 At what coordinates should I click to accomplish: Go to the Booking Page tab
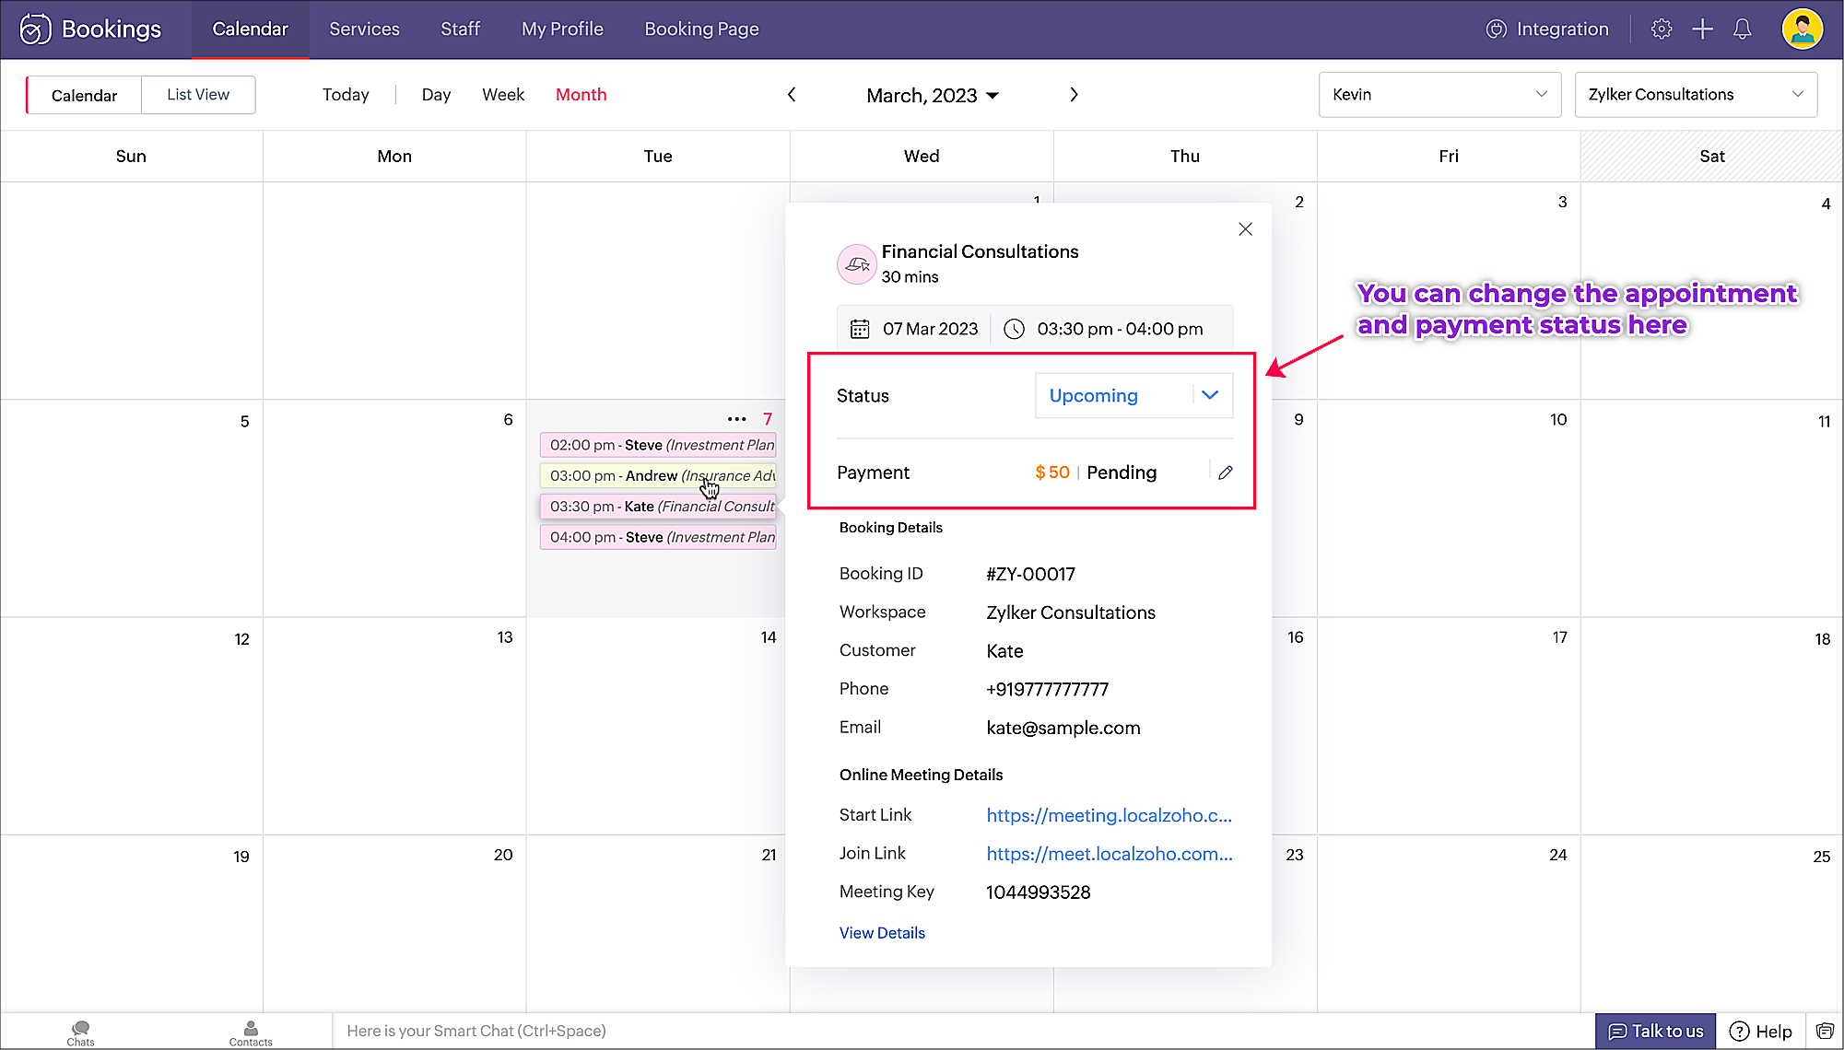(701, 29)
